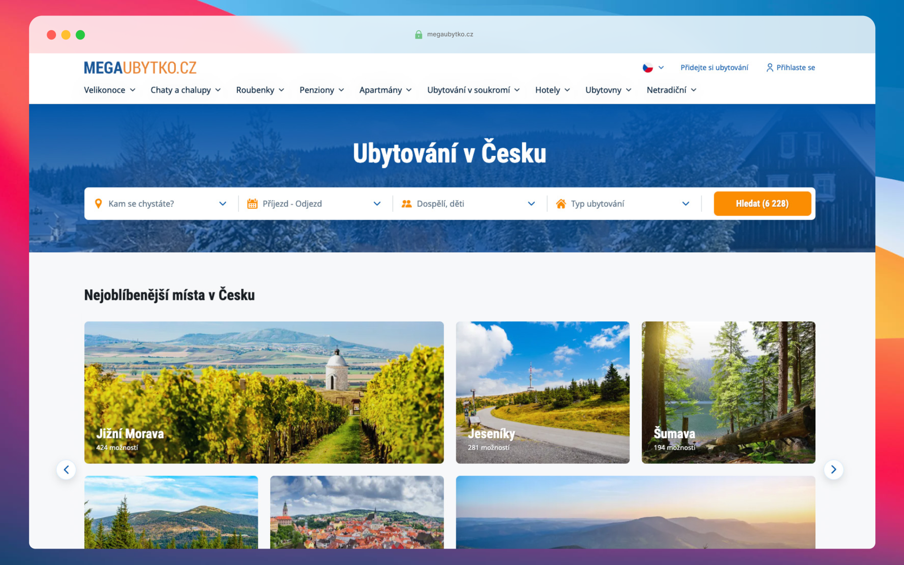Click the Czech flag language icon
The height and width of the screenshot is (565, 904).
coord(648,67)
